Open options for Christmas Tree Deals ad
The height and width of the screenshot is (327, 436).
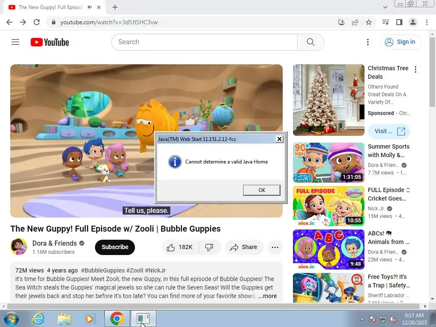coord(416,69)
